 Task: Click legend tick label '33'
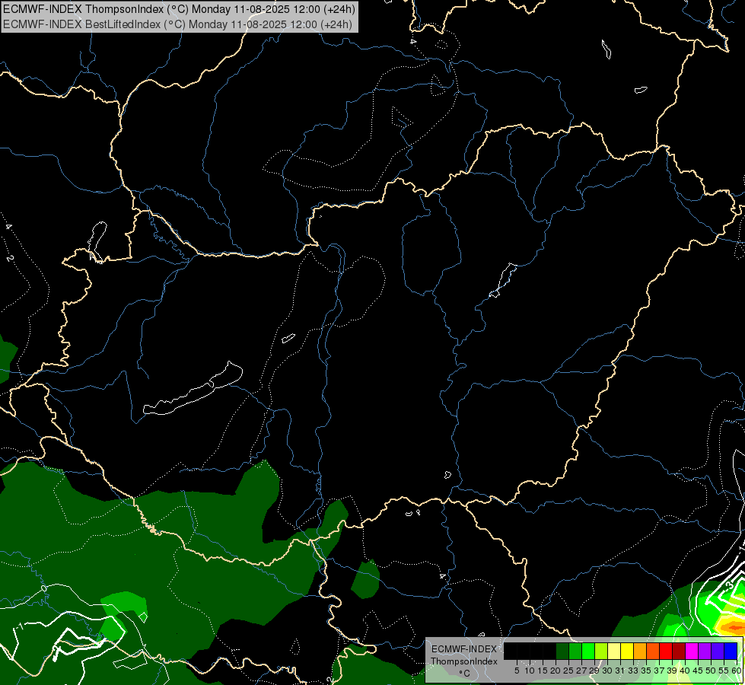coord(633,671)
